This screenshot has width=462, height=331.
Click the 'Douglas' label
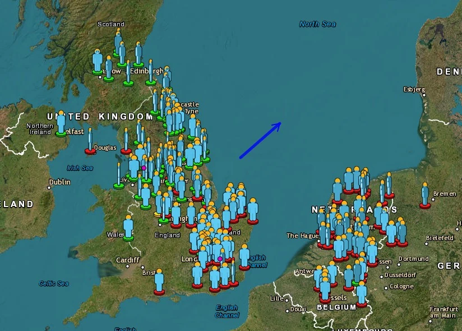(x=105, y=148)
